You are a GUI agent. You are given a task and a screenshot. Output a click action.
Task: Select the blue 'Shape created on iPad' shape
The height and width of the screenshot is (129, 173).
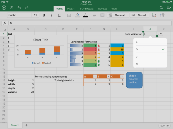pyautogui.click(x=134, y=80)
